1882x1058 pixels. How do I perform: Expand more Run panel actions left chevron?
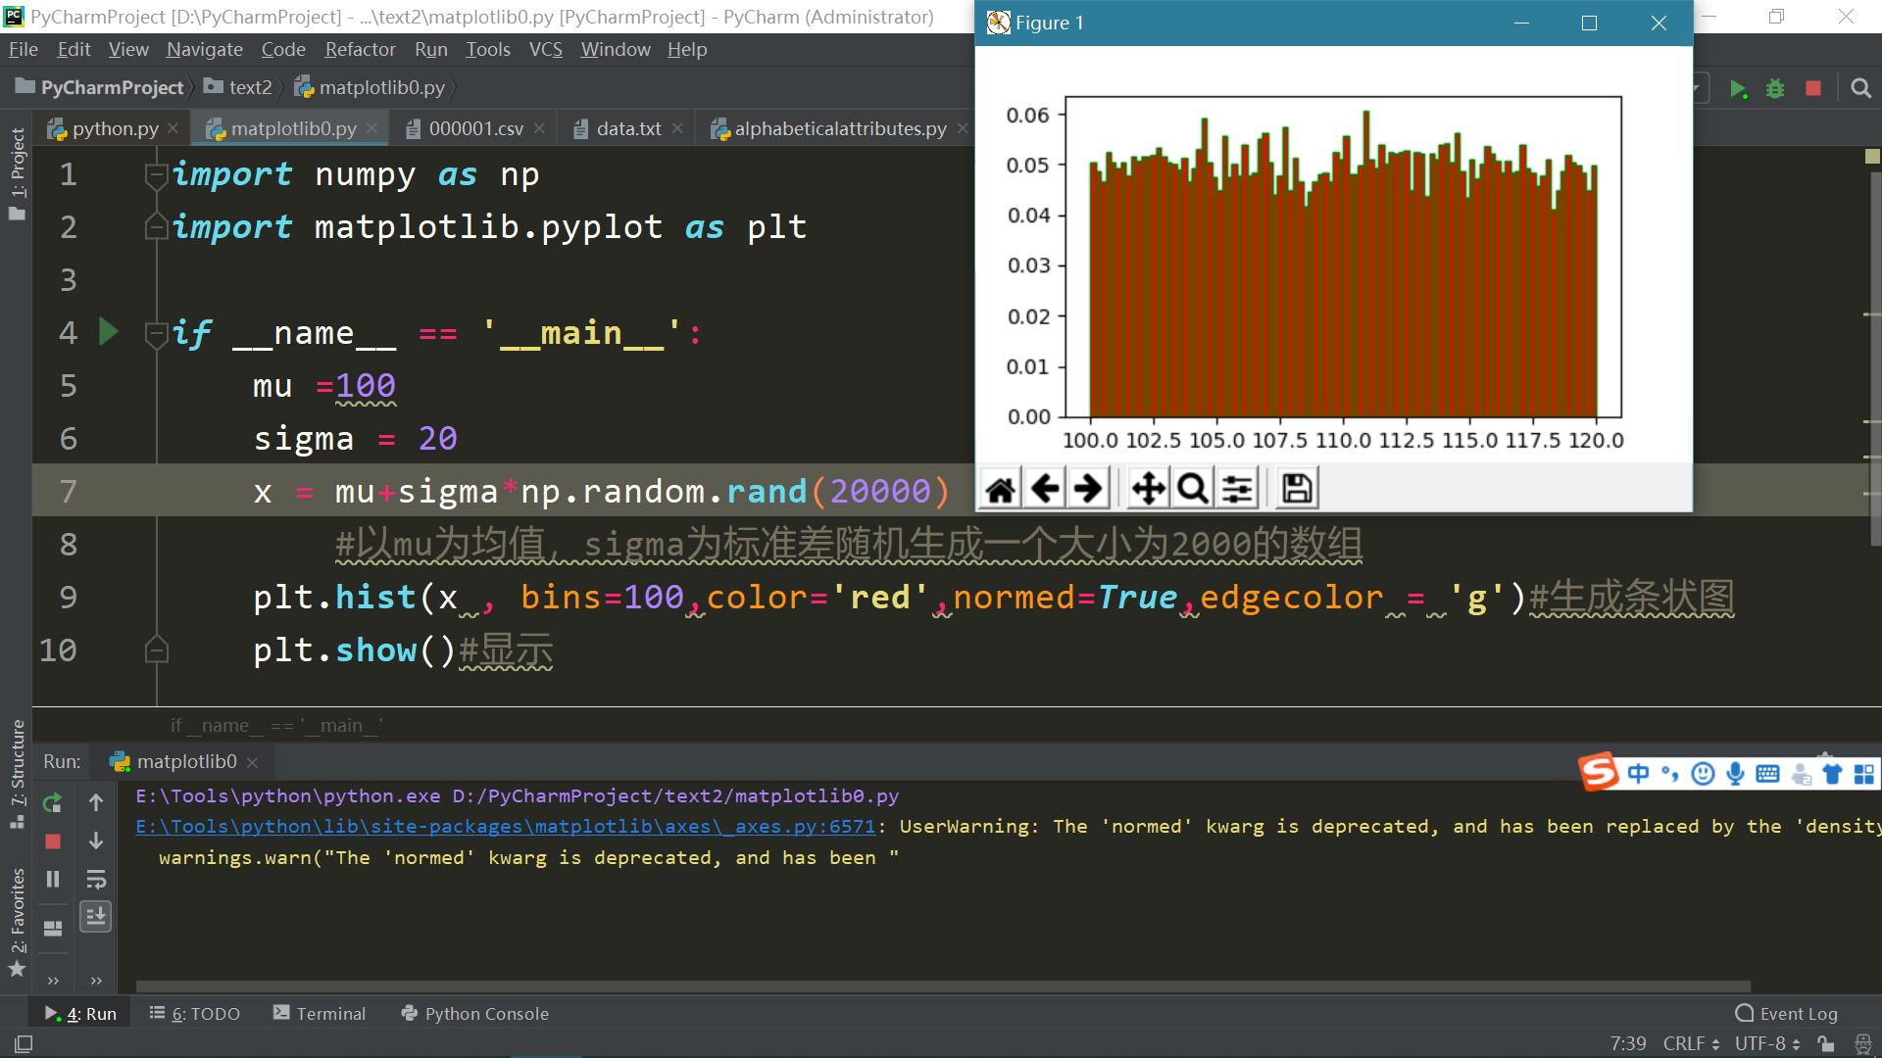pyautogui.click(x=53, y=980)
